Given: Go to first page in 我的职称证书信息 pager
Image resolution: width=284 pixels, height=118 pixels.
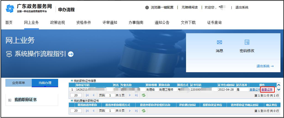Looking at the screenshot, I should click(87, 95).
